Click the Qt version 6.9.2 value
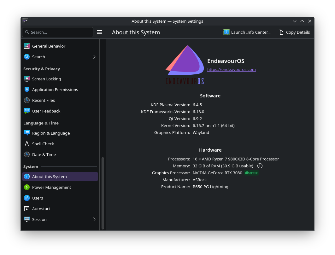 [x=197, y=119]
